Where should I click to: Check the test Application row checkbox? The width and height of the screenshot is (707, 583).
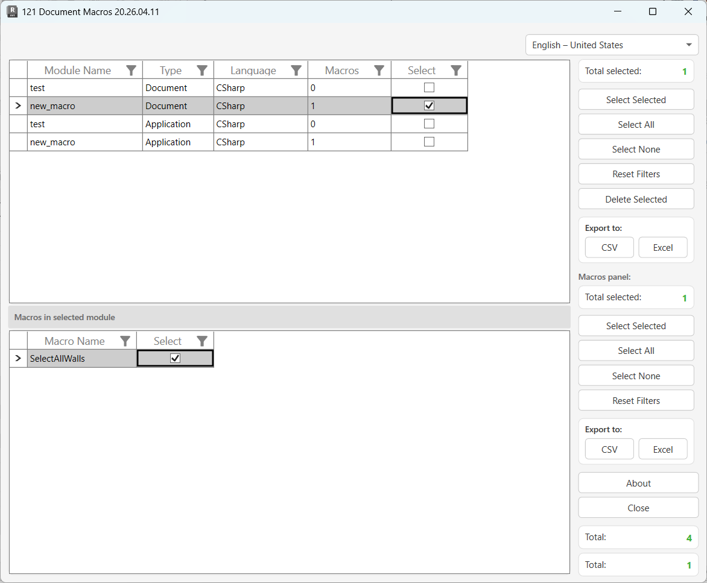coord(429,124)
